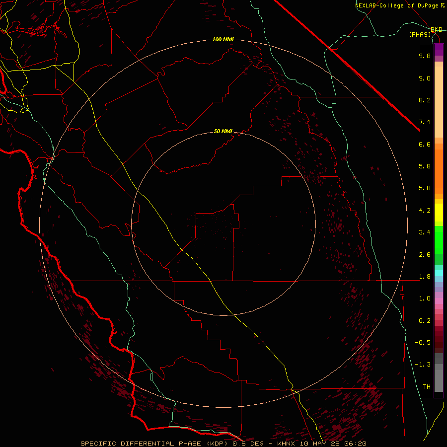Click the orange segment of the color bar
The width and height of the screenshot is (447, 447).
point(439,172)
